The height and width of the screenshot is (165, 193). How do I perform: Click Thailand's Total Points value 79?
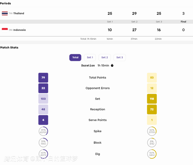point(43,78)
